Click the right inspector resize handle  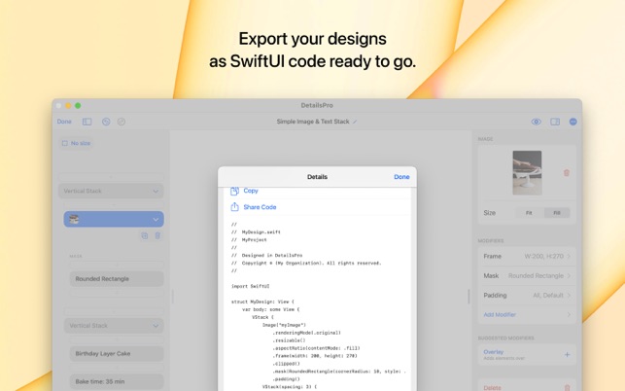(x=469, y=297)
